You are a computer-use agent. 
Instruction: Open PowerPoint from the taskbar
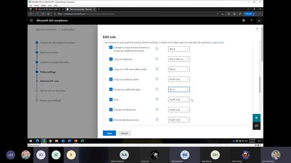click(76, 141)
